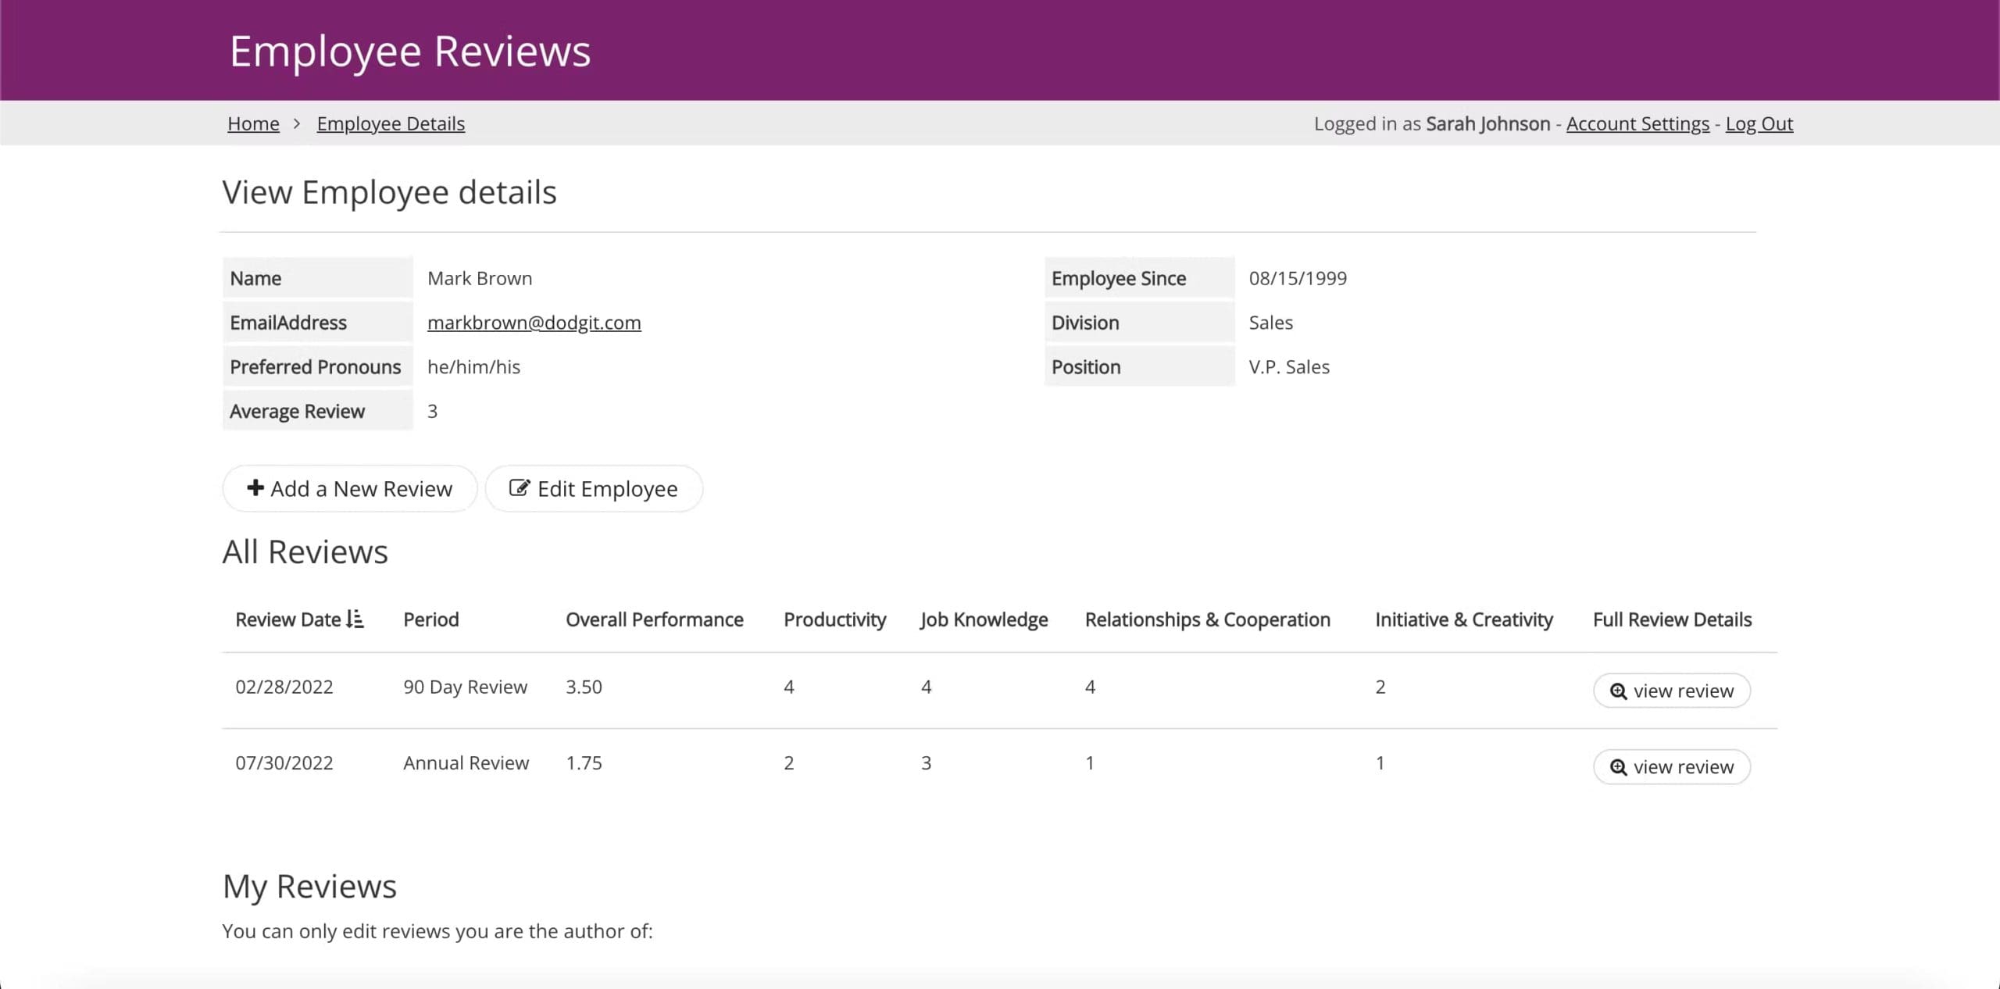Click Add a New Review
2000x989 pixels.
(349, 488)
